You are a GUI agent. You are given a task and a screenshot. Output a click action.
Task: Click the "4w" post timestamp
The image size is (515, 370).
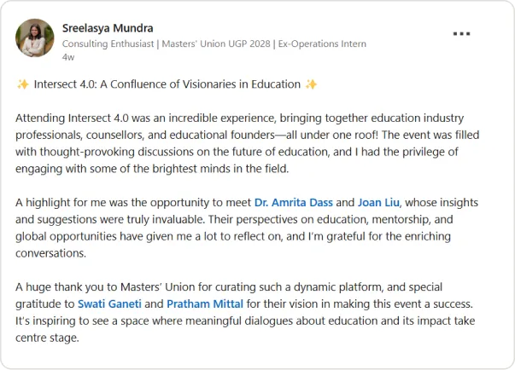click(x=68, y=59)
